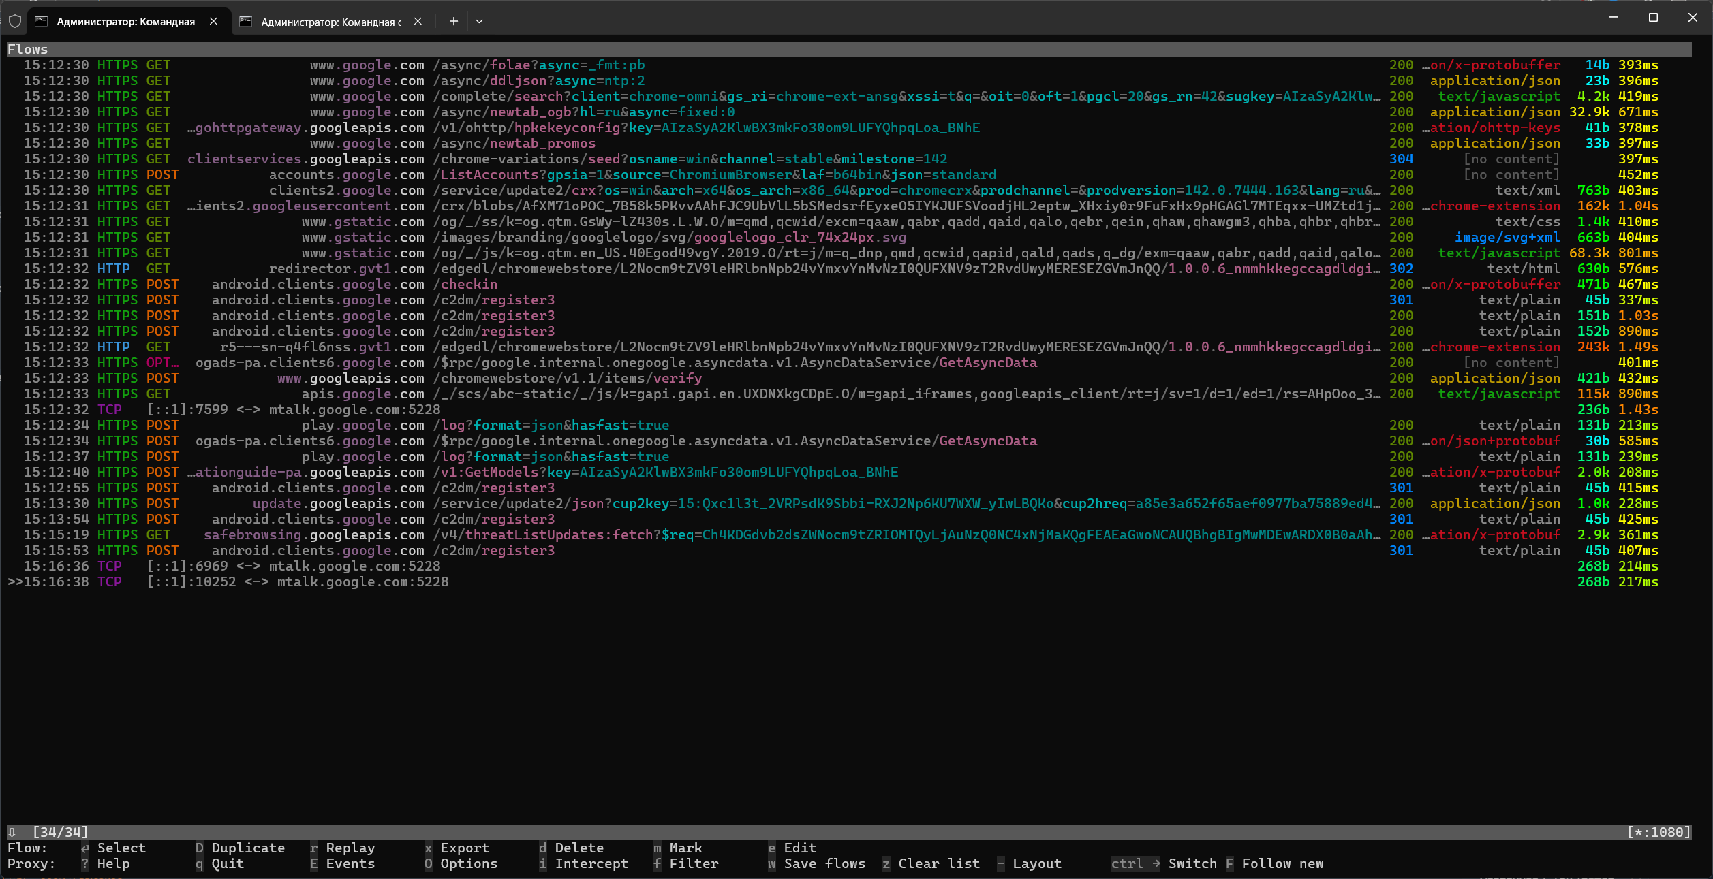Viewport: 1713px width, 879px height.
Task: Expand the new-tab profile dropdown
Action: coord(479,21)
